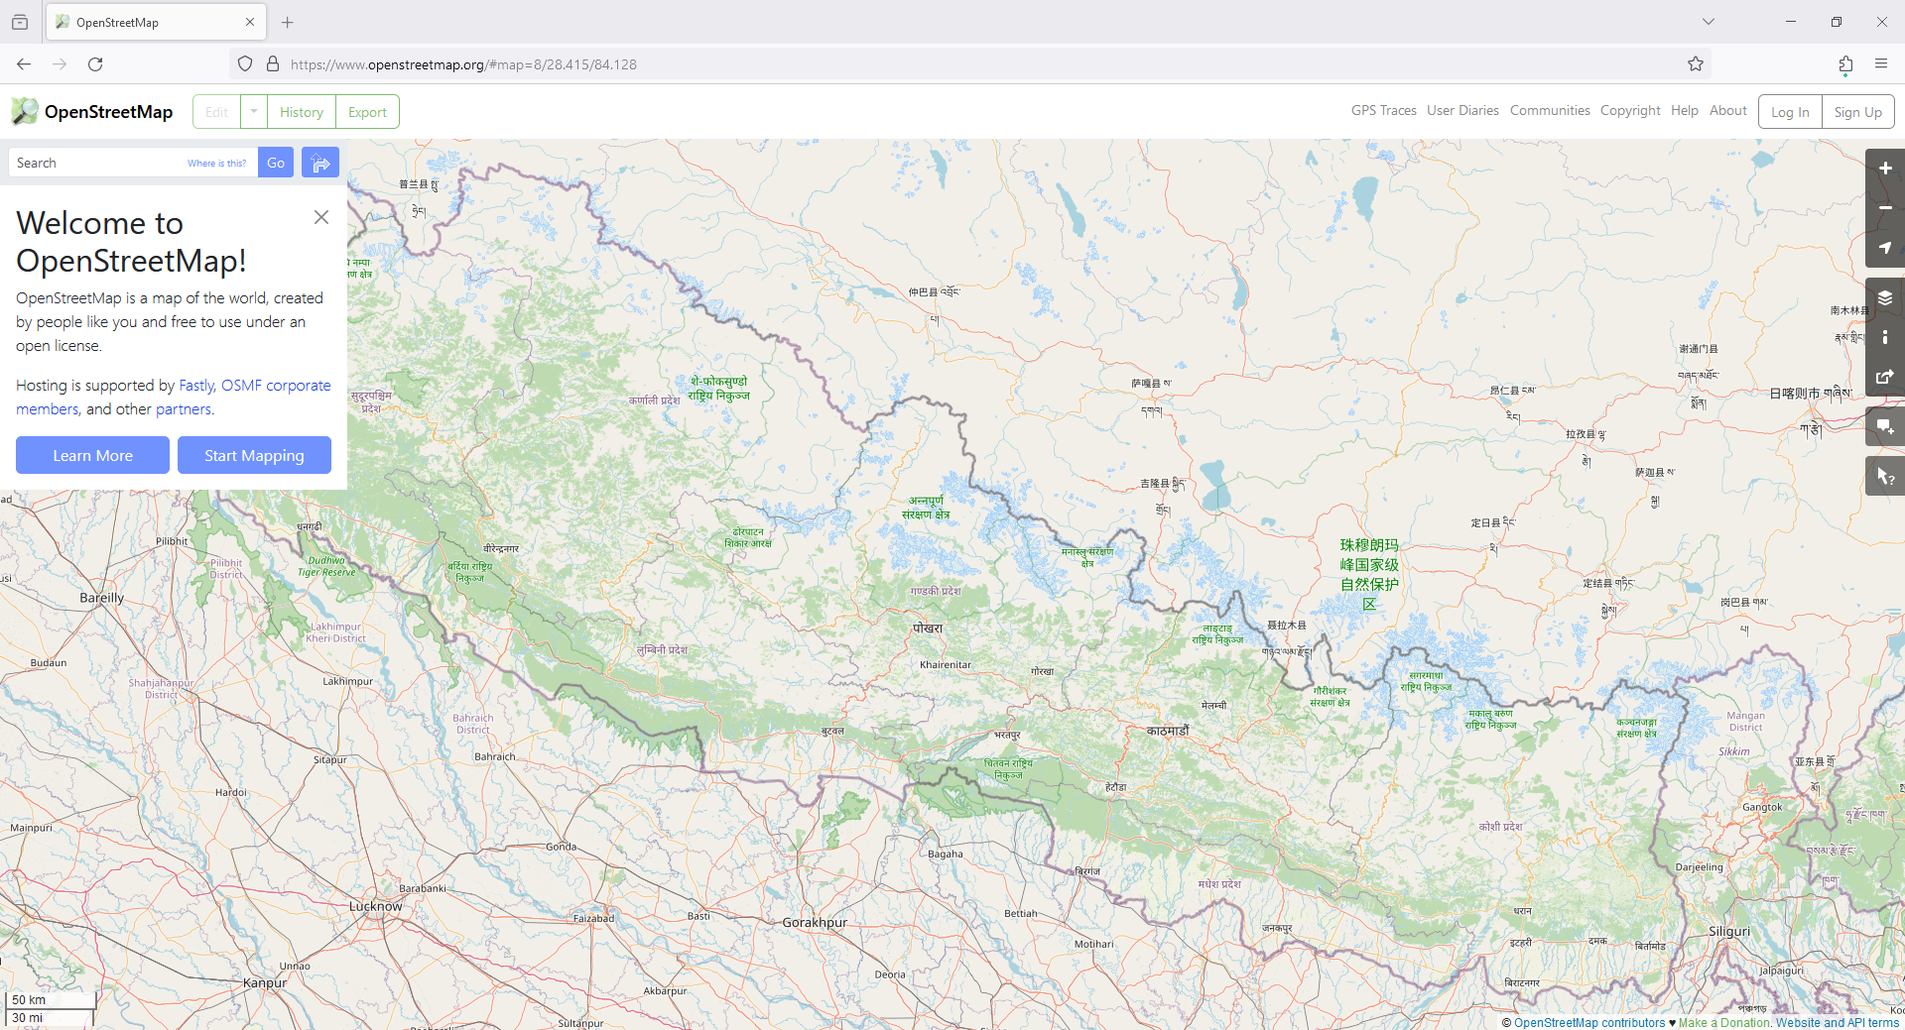Open a new browser tab
The width and height of the screenshot is (1905, 1030).
tap(288, 22)
